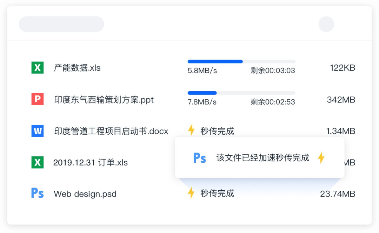Select the PowerPoint icon for 印度东气西输策划方案.ppt

[37, 99]
